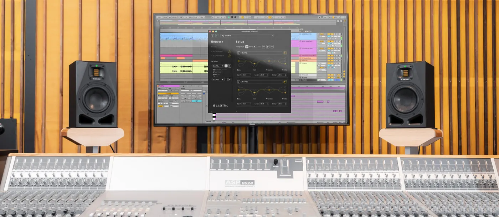Viewport: 499px width, 217px height.
Task: Select A4V Rear L network device
Action: (217, 51)
